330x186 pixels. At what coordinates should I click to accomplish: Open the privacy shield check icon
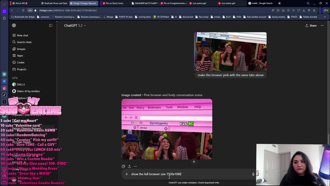(288, 10)
